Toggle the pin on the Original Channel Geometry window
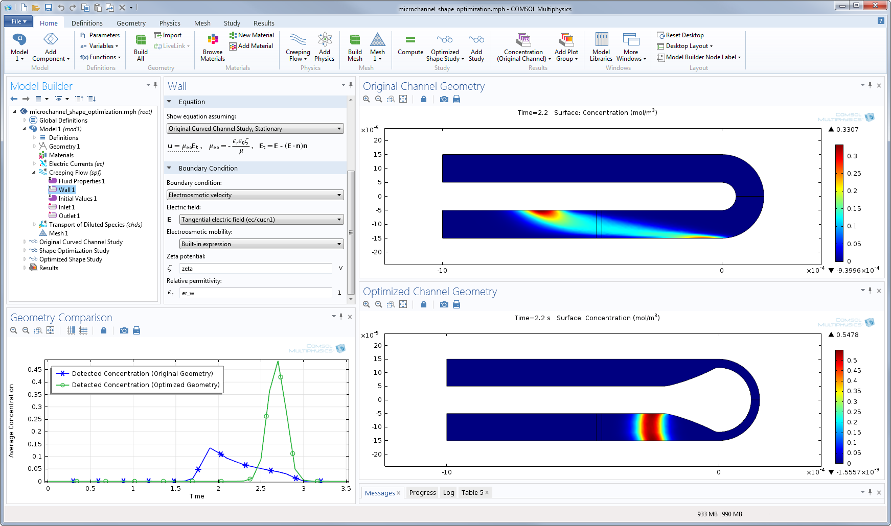This screenshot has height=526, width=891. tap(870, 85)
